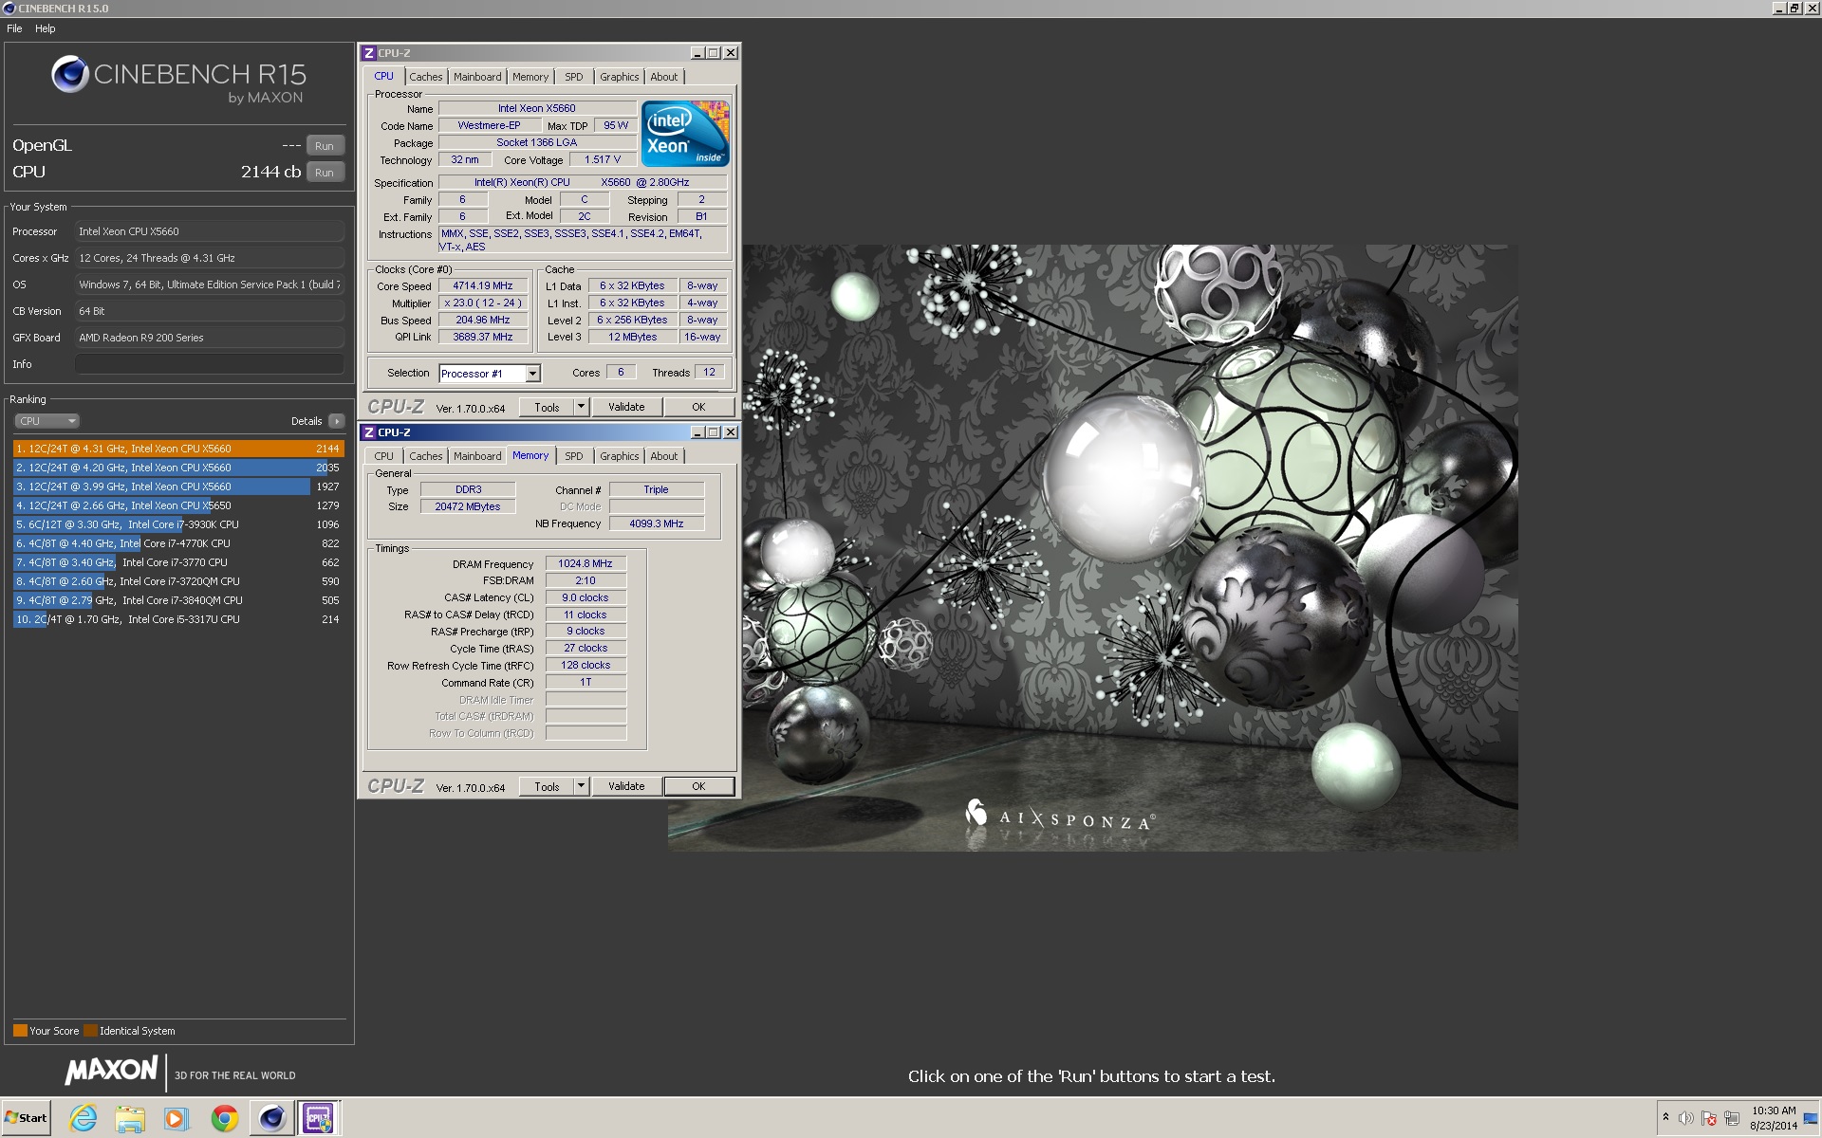Viewport: 1822px width, 1138px height.
Task: Switch to SPD tab in lower CPU-Z
Action: coord(574,456)
